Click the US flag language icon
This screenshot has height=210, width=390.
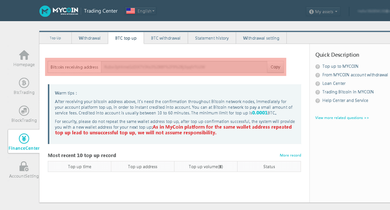point(131,11)
